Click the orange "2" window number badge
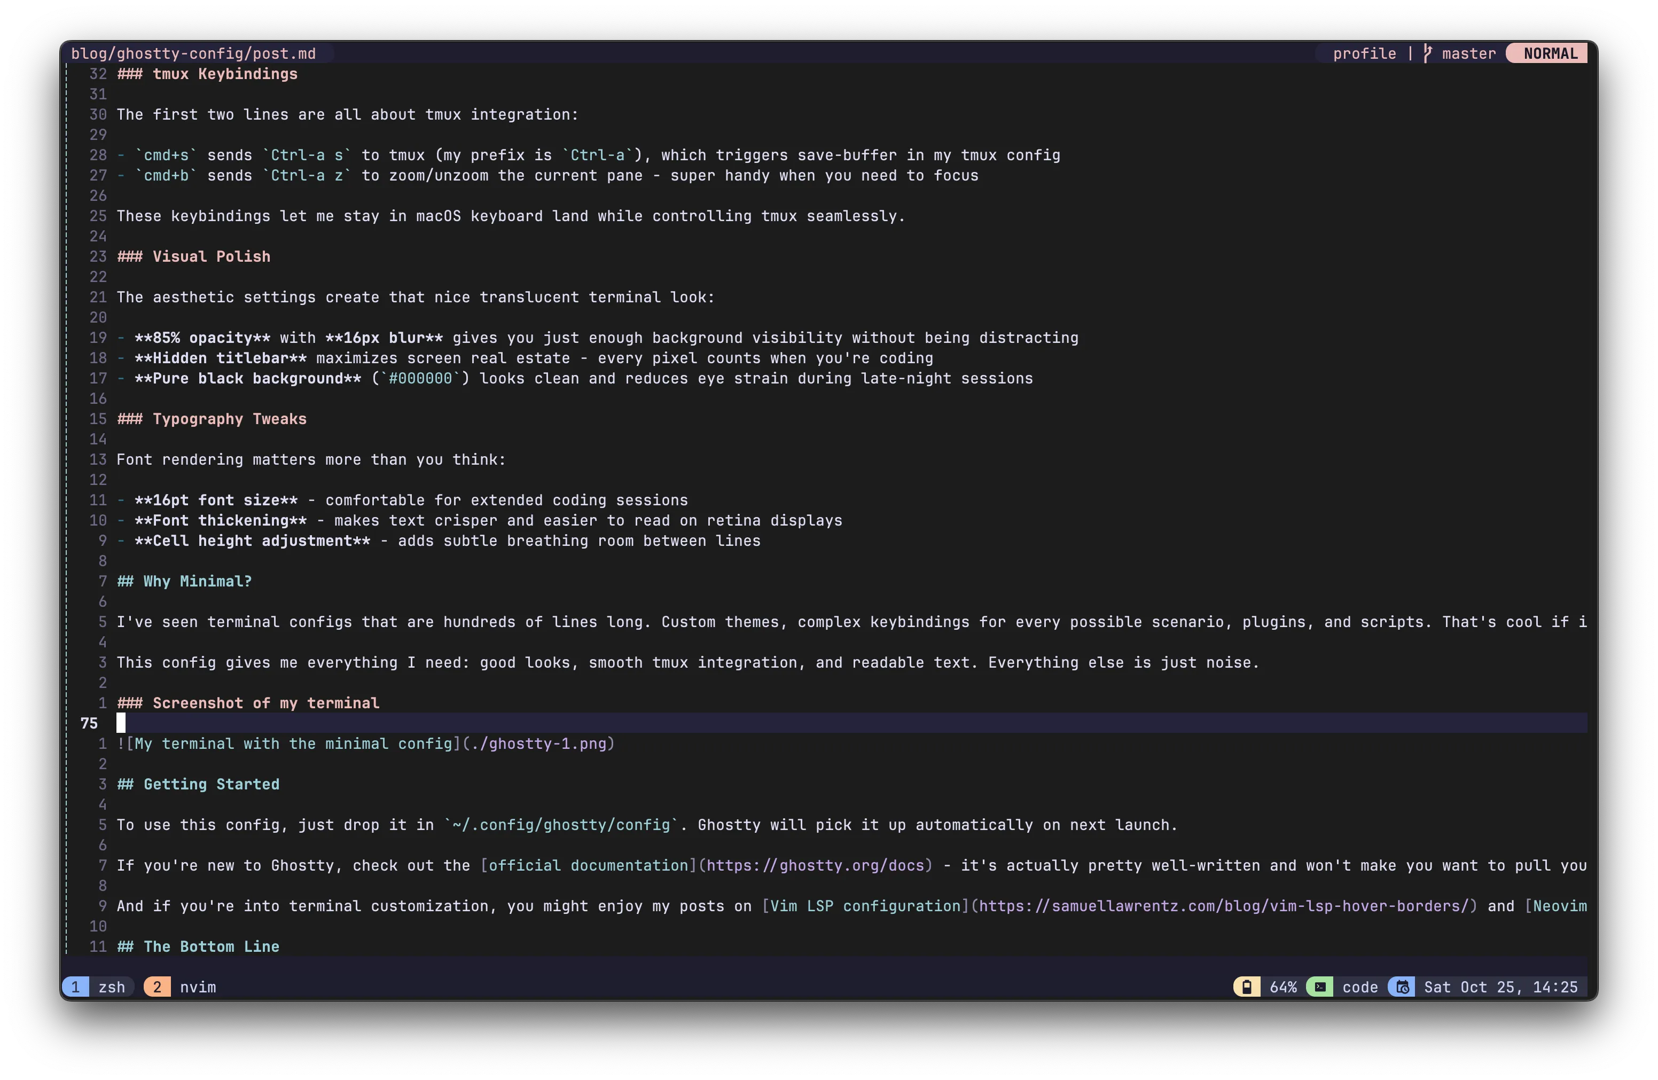This screenshot has width=1658, height=1080. [157, 987]
